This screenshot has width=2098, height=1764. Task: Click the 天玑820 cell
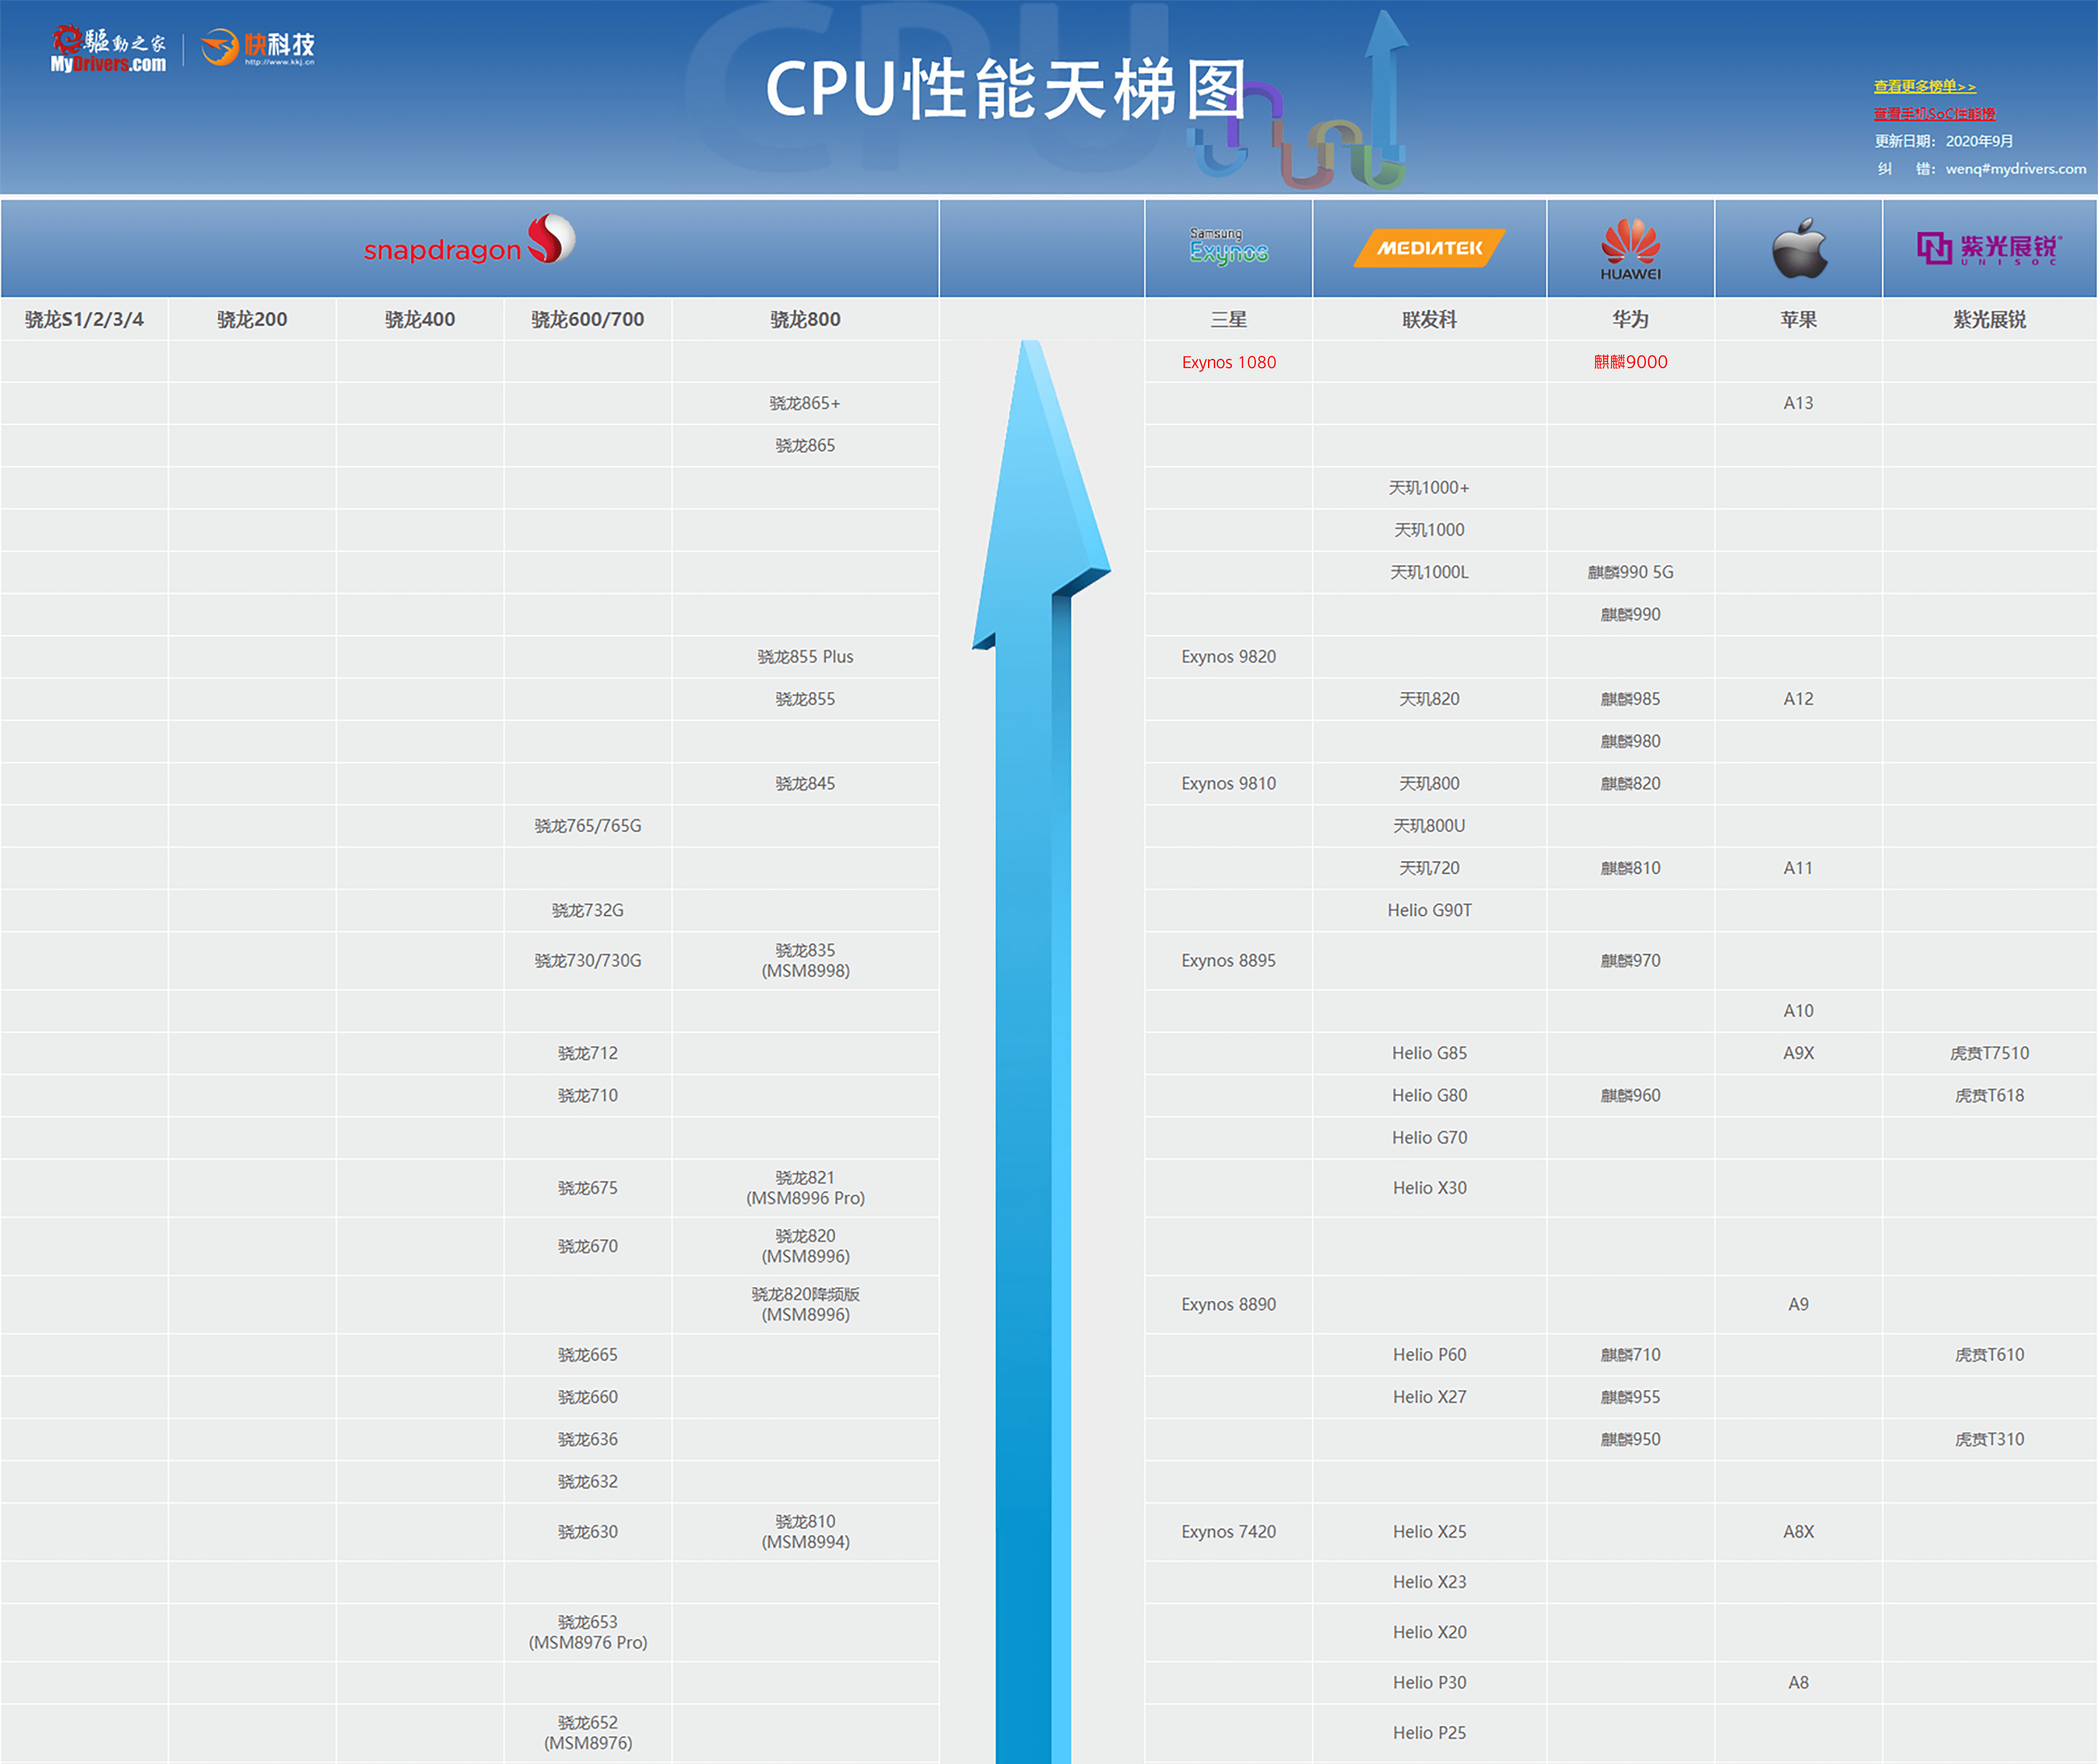point(1429,699)
